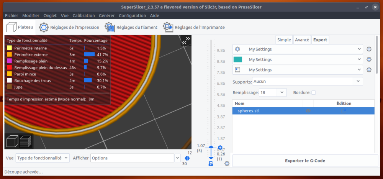Viewport: 383px width, 179px height.
Task: Click the Nom column header
Action: point(267,103)
